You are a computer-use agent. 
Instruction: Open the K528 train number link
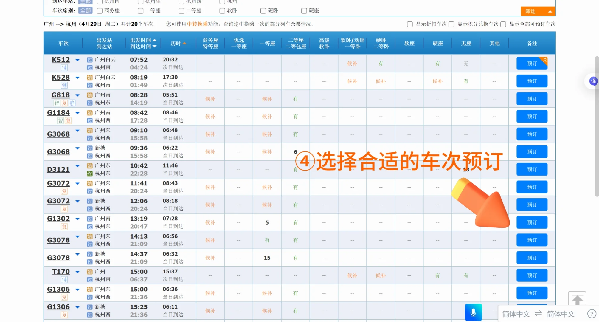(x=60, y=77)
